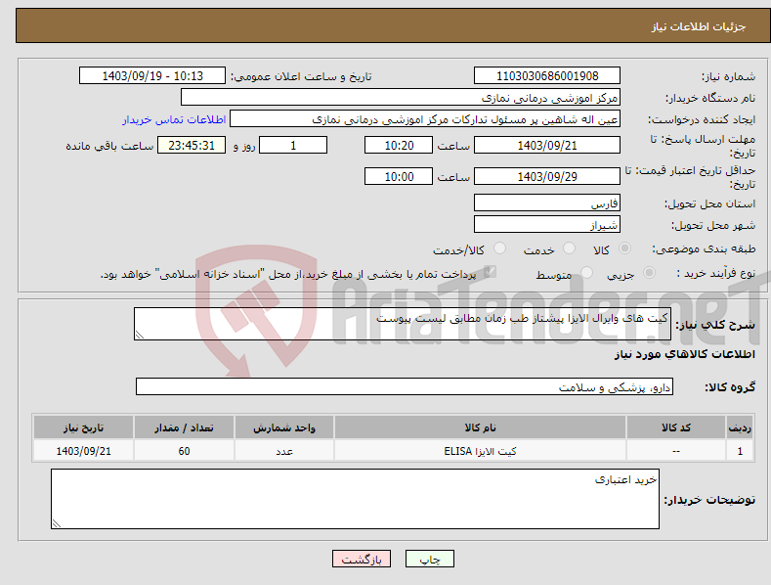771x585 pixels.
Task: Click the کد کالا column header
Action: (x=676, y=427)
